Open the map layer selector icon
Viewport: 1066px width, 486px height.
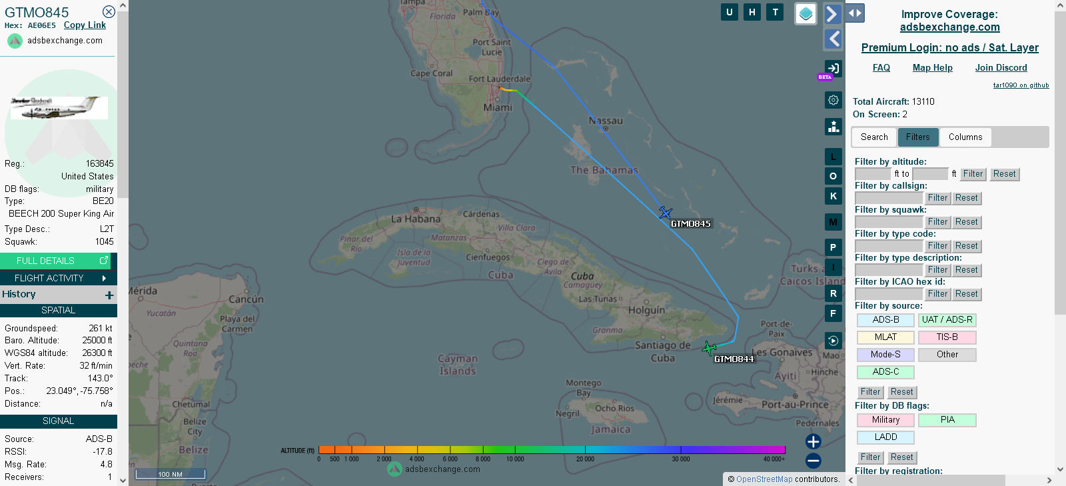pyautogui.click(x=806, y=13)
